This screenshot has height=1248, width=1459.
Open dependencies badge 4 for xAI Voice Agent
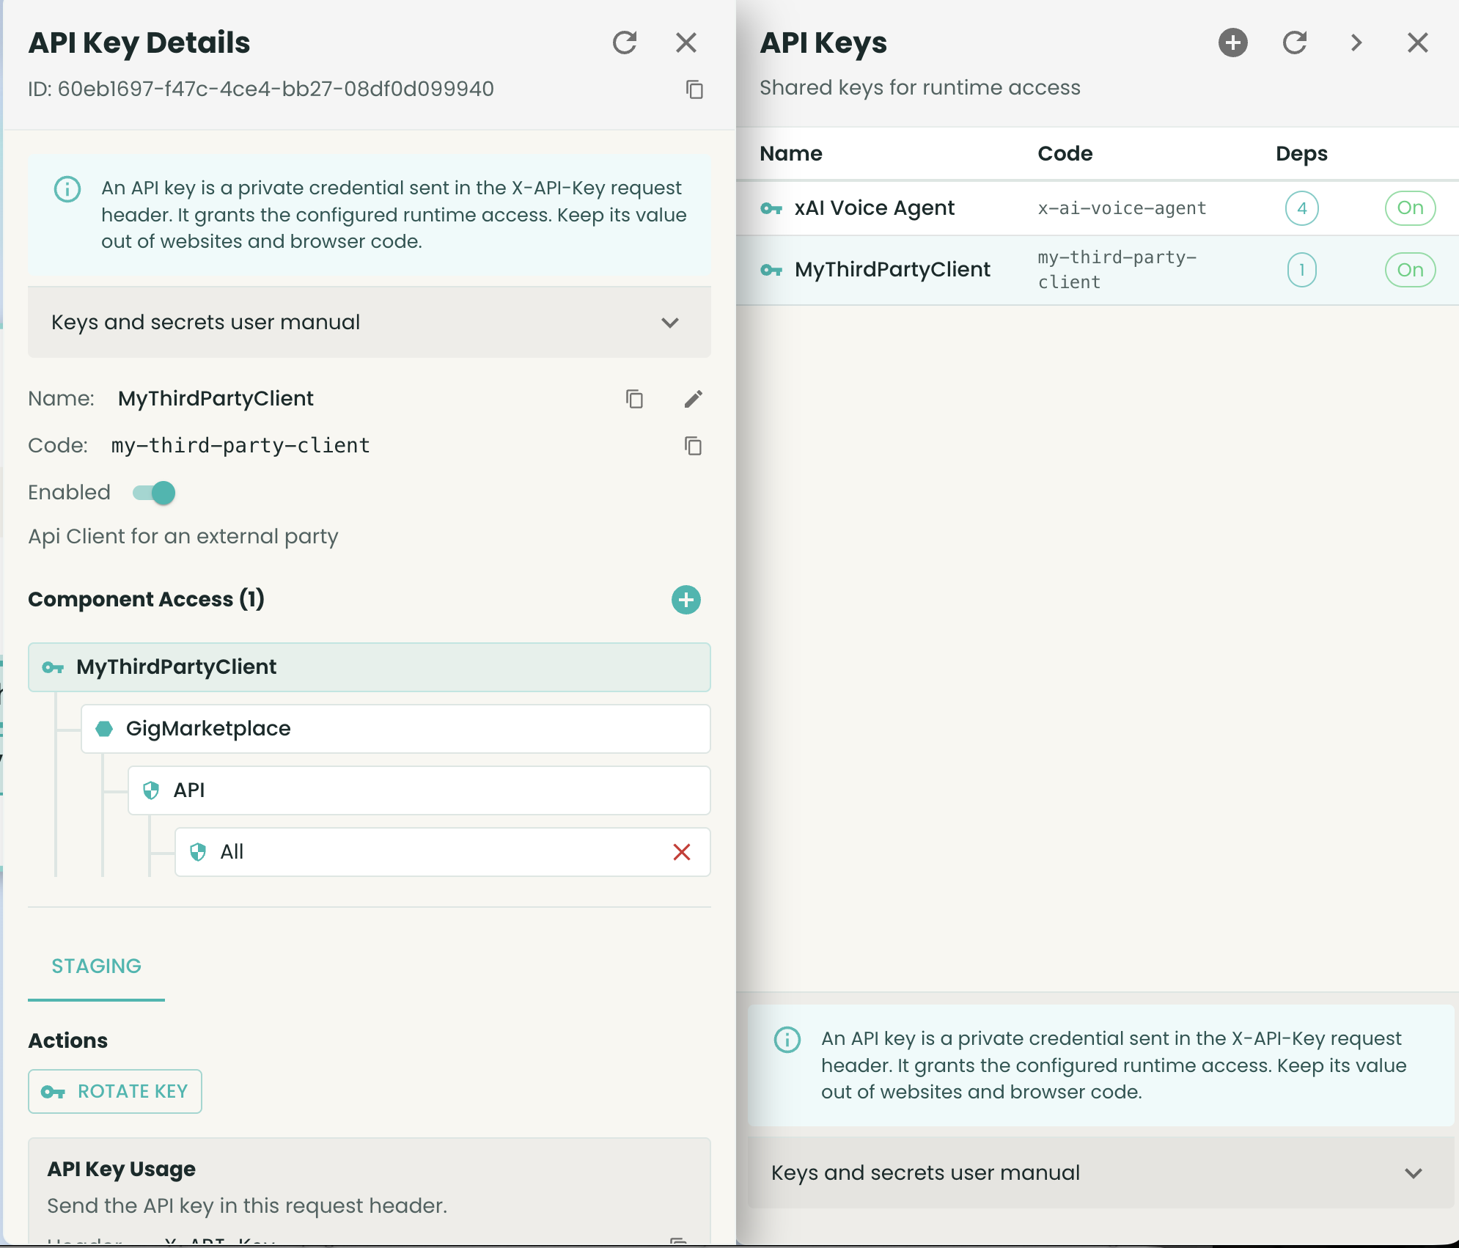click(1302, 208)
